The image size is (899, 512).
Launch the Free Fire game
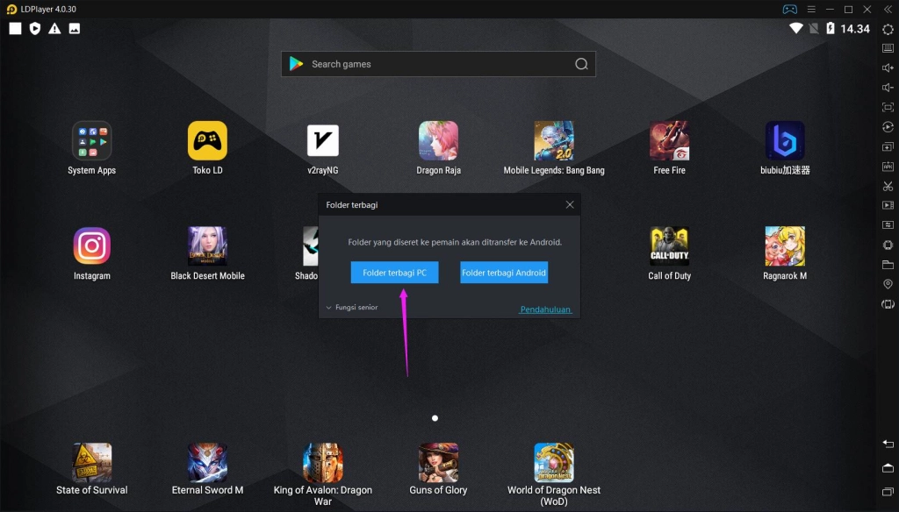(x=669, y=148)
